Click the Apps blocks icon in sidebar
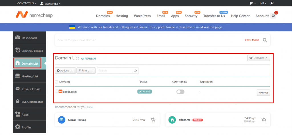292x135 pixels. click(17, 114)
